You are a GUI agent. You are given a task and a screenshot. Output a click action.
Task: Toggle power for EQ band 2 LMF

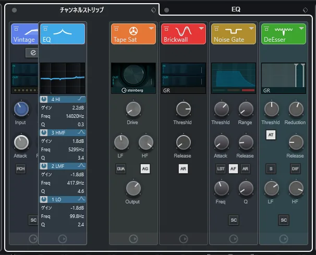click(43, 166)
